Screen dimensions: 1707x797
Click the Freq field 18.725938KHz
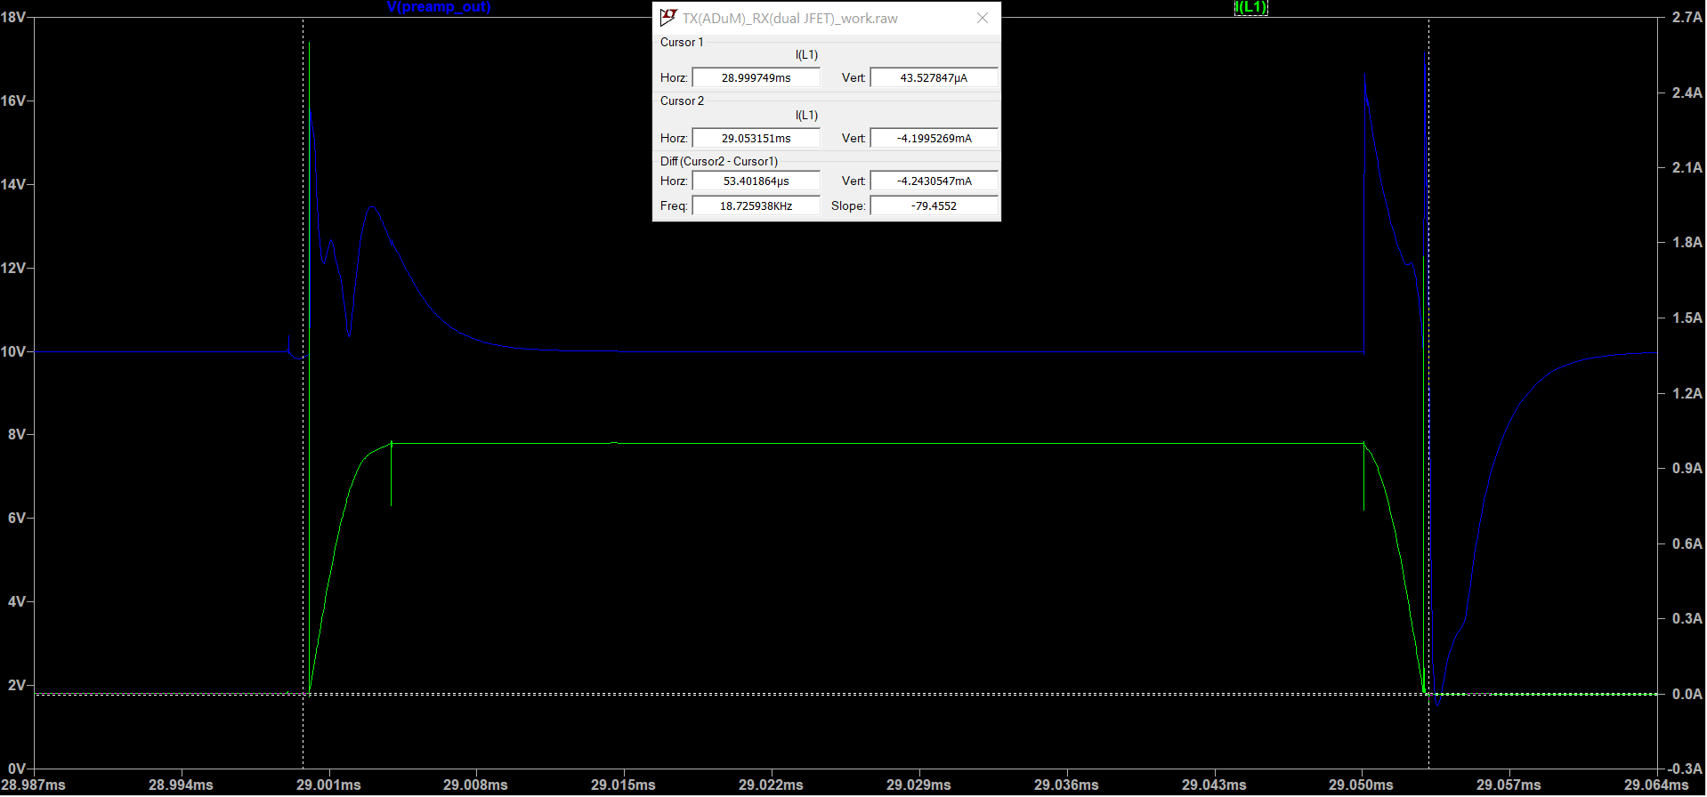(x=756, y=206)
